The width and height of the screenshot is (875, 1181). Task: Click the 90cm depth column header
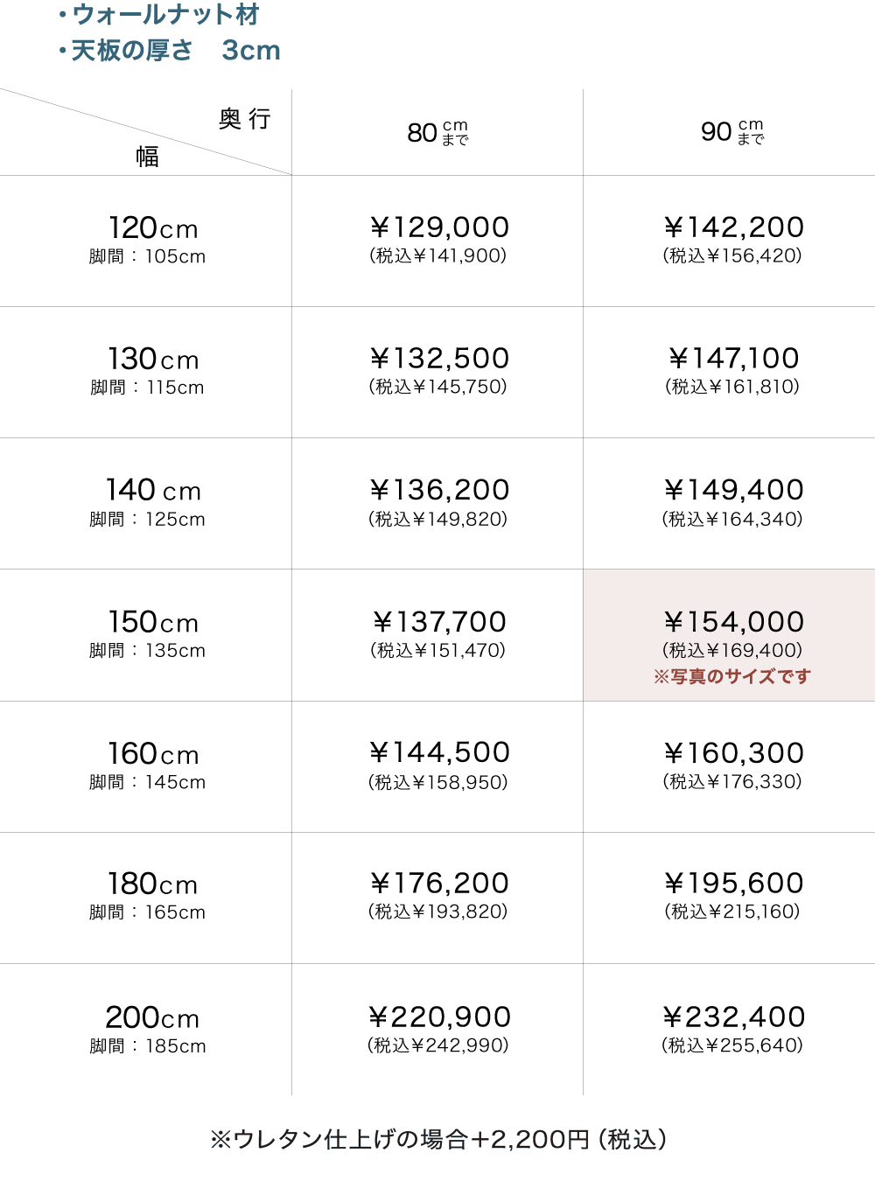(731, 132)
